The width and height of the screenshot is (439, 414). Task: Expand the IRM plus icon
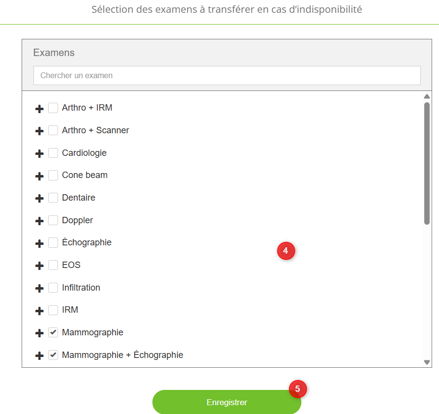[x=40, y=311]
